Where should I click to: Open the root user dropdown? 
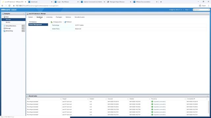point(175,10)
